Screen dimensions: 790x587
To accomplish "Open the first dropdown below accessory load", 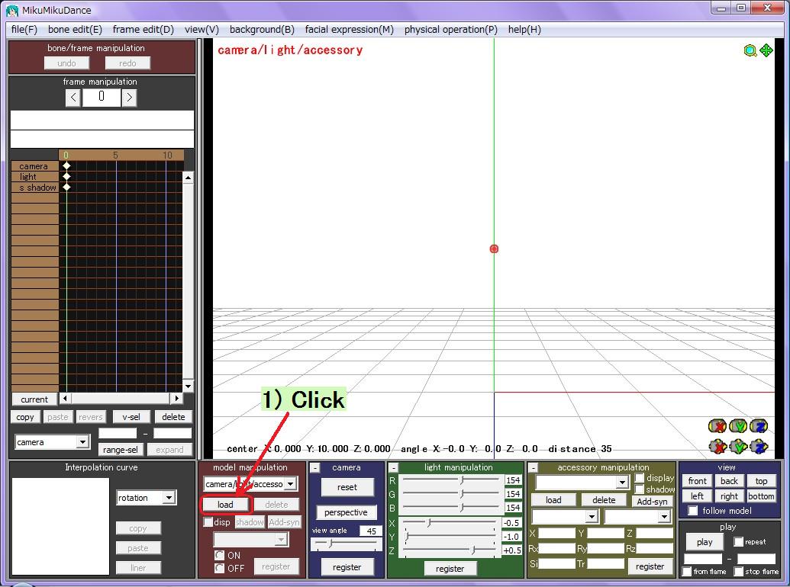I will click(592, 517).
